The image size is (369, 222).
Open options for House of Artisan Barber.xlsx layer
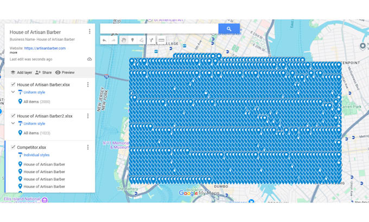pyautogui.click(x=88, y=85)
